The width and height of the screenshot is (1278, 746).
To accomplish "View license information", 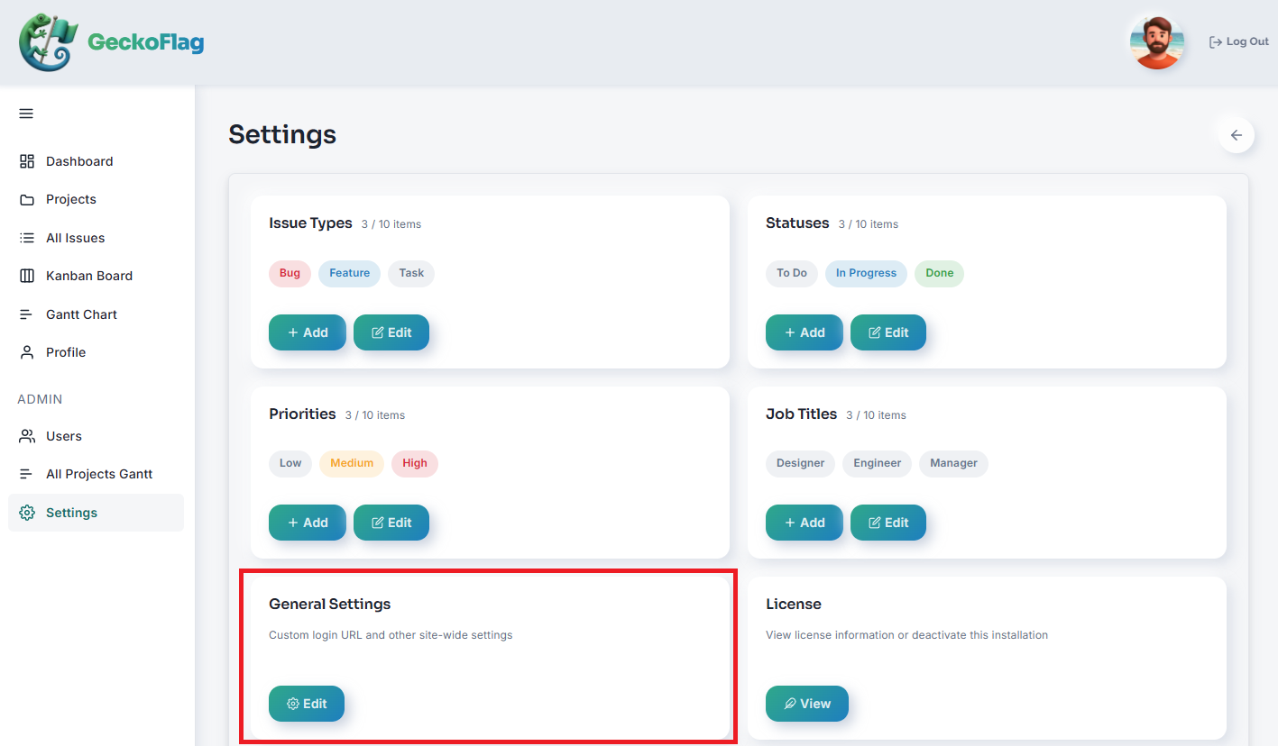I will click(807, 704).
